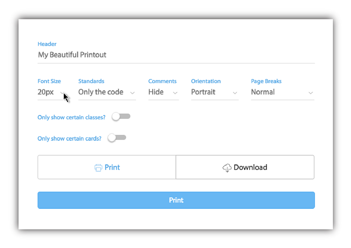This screenshot has width=351, height=248.
Task: Click the Header label
Action: coord(47,44)
